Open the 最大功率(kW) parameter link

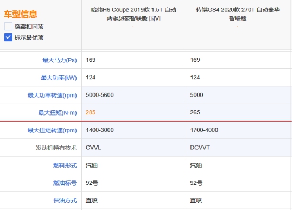click(x=59, y=78)
